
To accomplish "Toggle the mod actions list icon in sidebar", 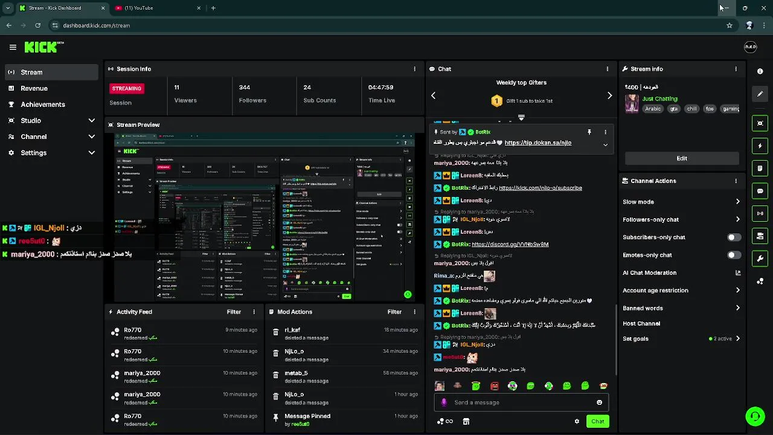I will pyautogui.click(x=760, y=168).
